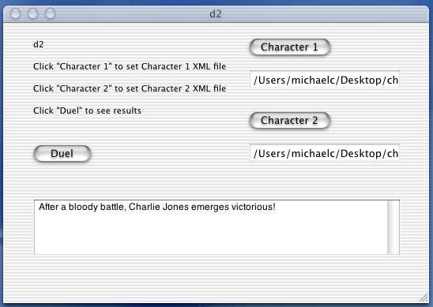
Task: Click the results text area scrollbar
Action: point(393,227)
